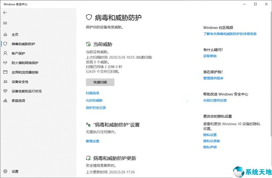Open 防火墙和网络保护 section
Image resolution: width=272 pixels, height=178 pixels.
tap(25, 63)
